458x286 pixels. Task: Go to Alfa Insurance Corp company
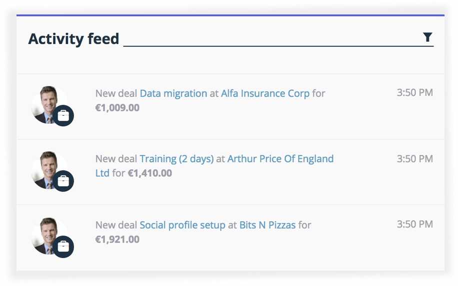point(265,93)
